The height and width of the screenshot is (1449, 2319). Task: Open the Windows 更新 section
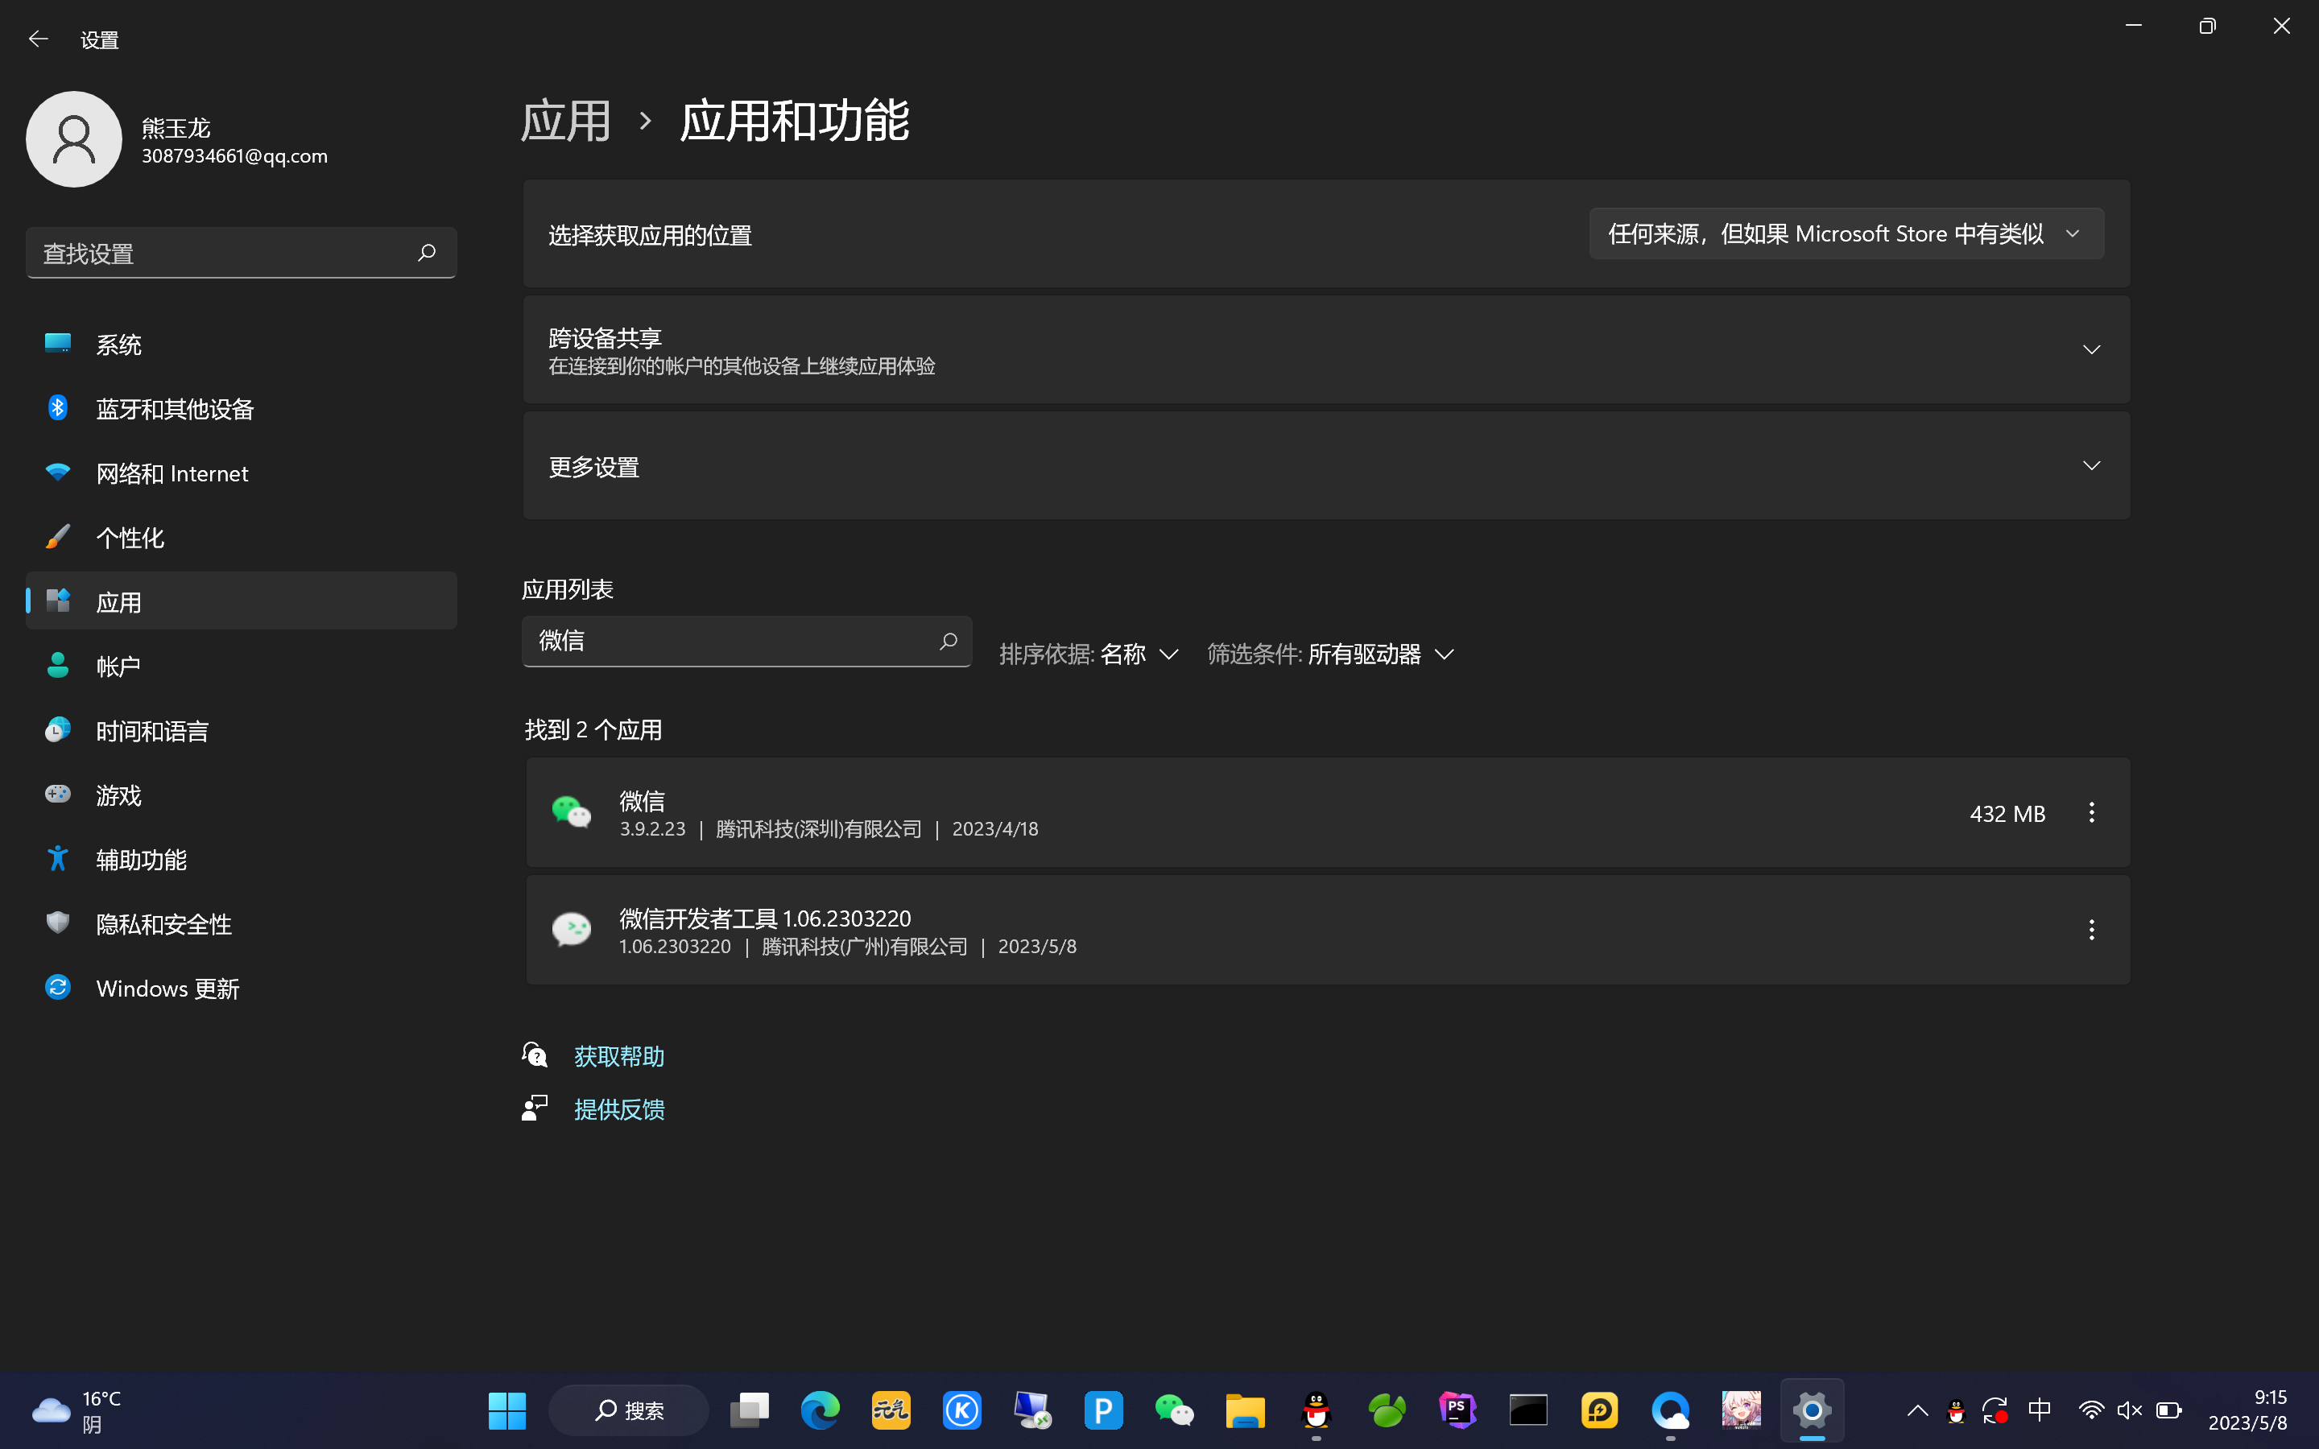167,988
